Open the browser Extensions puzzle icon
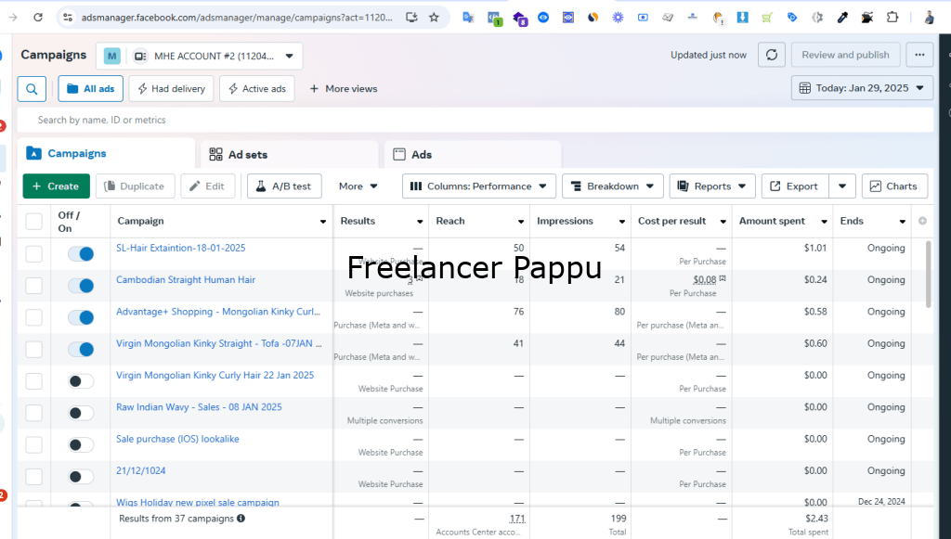The height and width of the screenshot is (539, 951). [x=892, y=18]
